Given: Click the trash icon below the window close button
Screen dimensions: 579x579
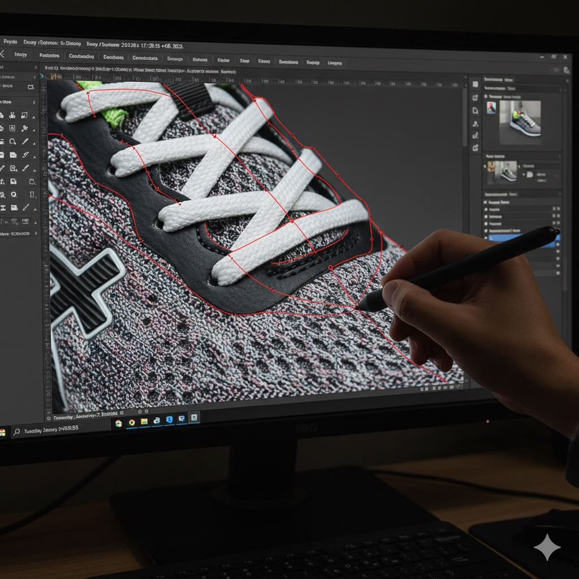Looking at the screenshot, I should click(x=566, y=70).
